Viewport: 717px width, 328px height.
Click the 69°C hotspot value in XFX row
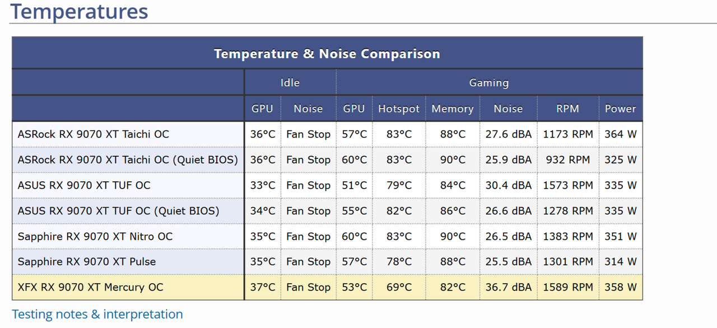pyautogui.click(x=399, y=287)
